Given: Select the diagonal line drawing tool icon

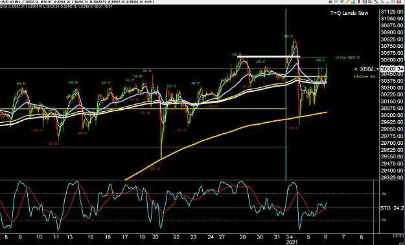Looking at the screenshot, I should pyautogui.click(x=376, y=2).
